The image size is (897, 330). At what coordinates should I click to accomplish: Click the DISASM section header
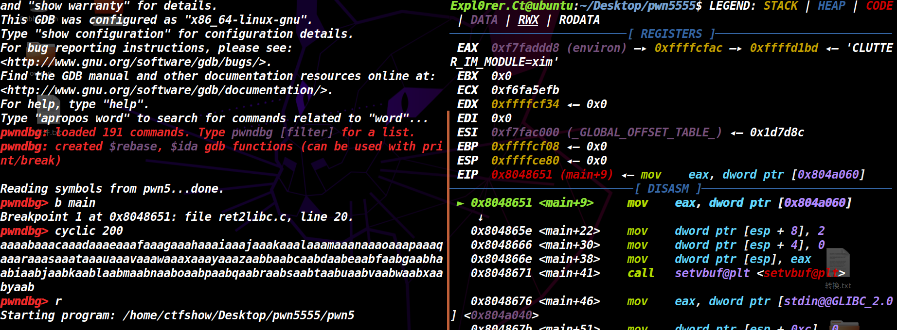pyautogui.click(x=667, y=189)
